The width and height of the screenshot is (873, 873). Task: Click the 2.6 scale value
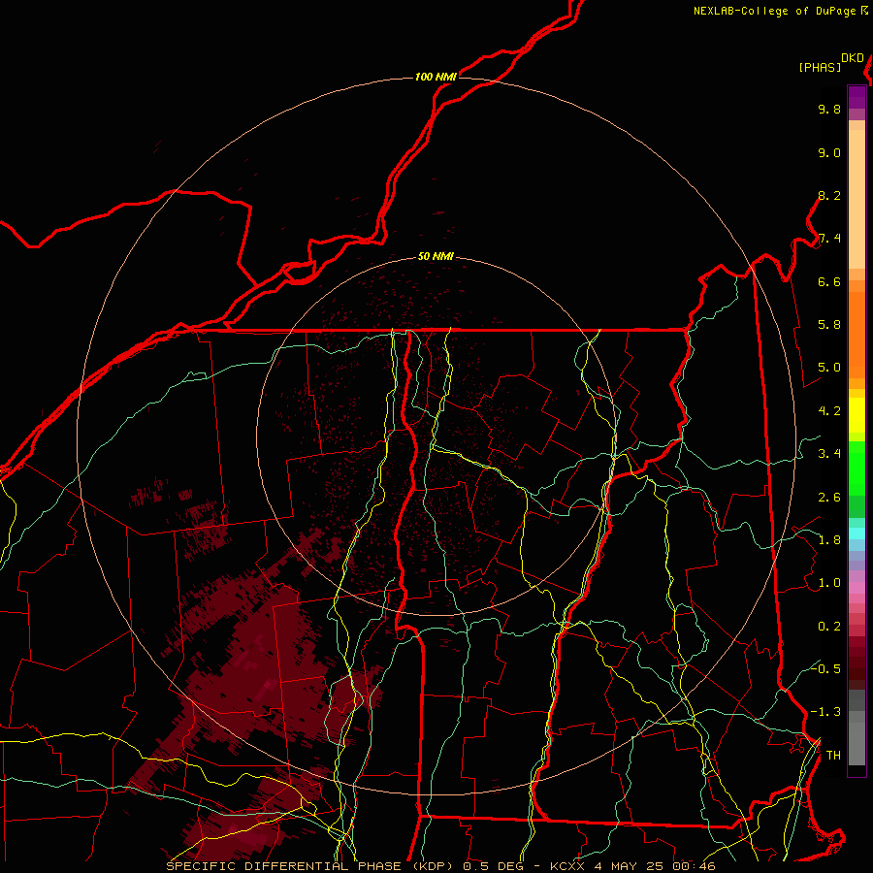click(x=829, y=498)
